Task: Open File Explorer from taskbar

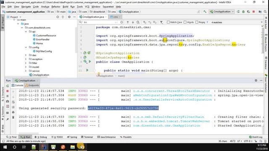Action: (73, 147)
